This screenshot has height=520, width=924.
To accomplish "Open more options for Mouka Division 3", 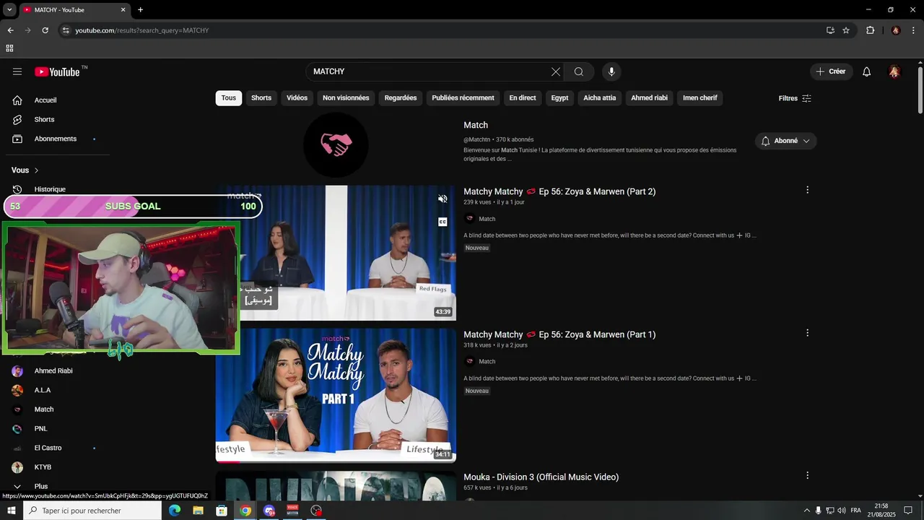I will [x=807, y=475].
